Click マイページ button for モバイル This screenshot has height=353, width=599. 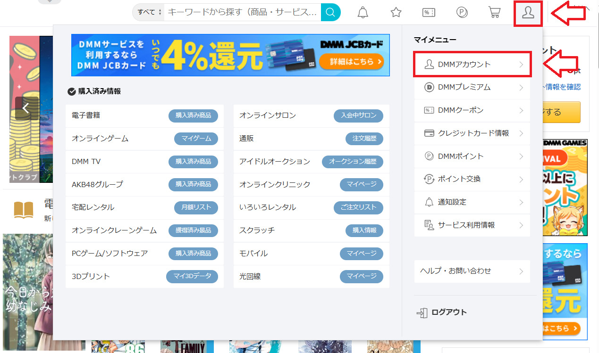pos(362,254)
